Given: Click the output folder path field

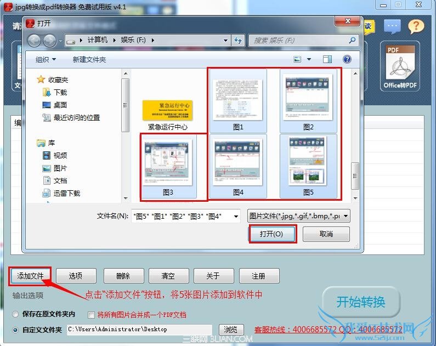Looking at the screenshot, I should pyautogui.click(x=139, y=330).
